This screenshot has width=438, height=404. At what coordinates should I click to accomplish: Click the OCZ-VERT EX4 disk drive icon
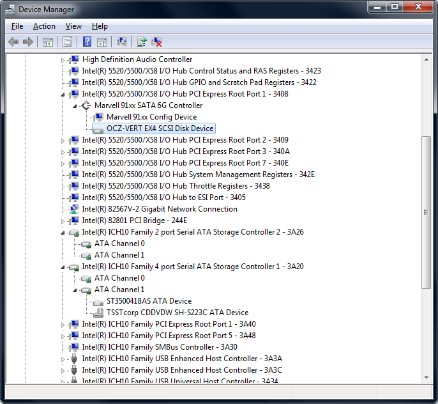click(x=98, y=130)
